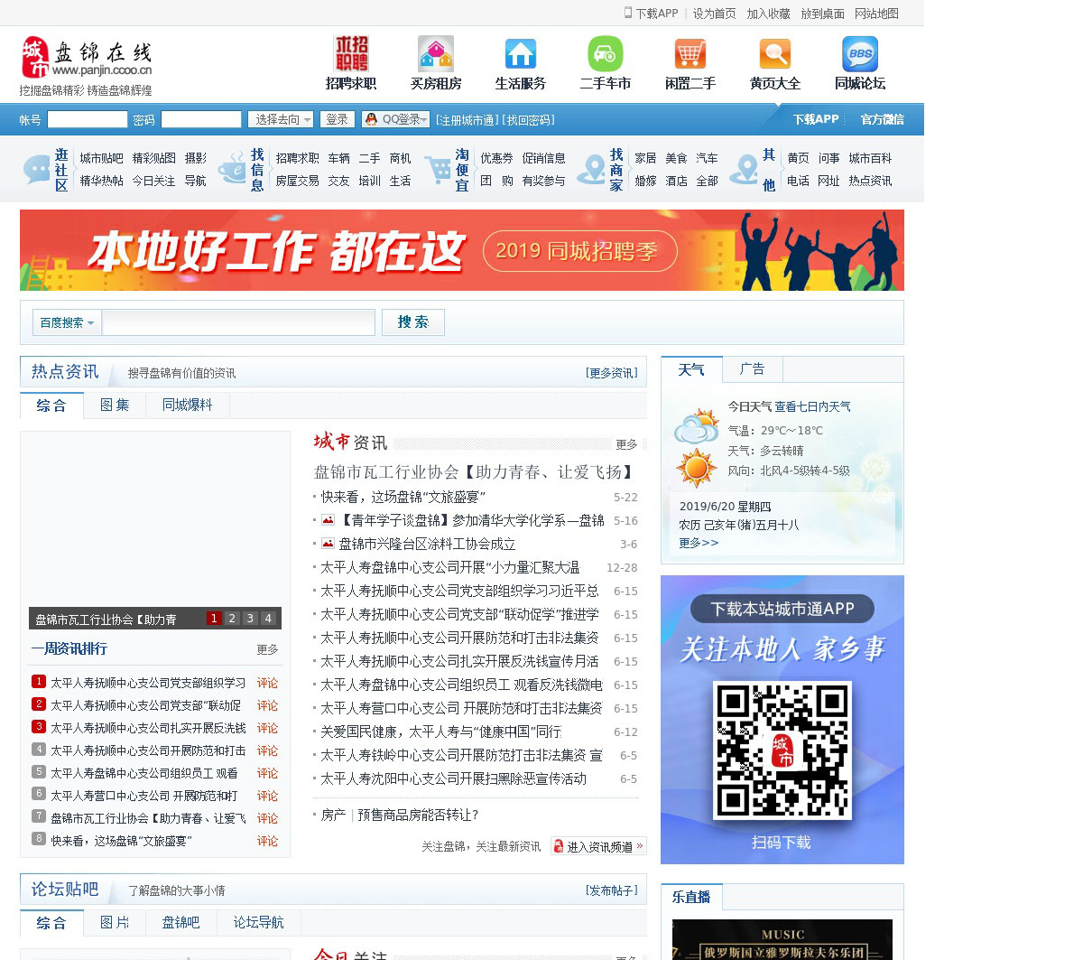Open the 查看七日内天气 link
The height and width of the screenshot is (960, 1083).
[x=812, y=406]
